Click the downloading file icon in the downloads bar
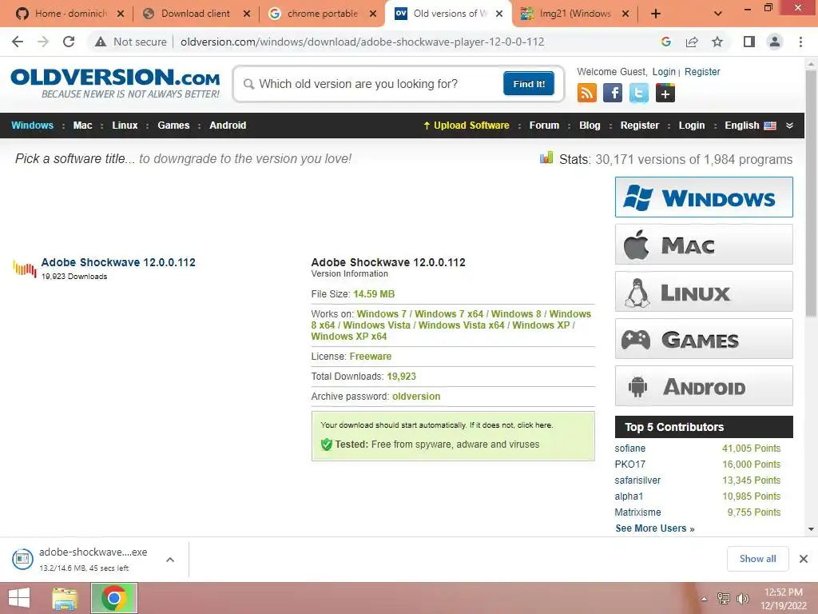 point(22,559)
